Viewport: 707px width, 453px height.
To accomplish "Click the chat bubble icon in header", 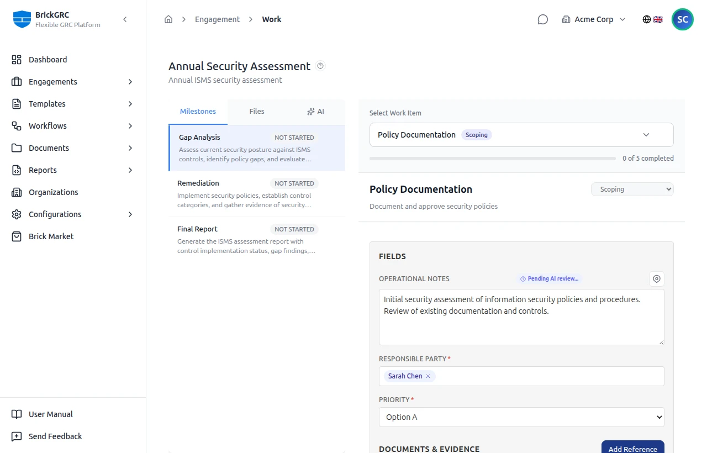I will (542, 19).
